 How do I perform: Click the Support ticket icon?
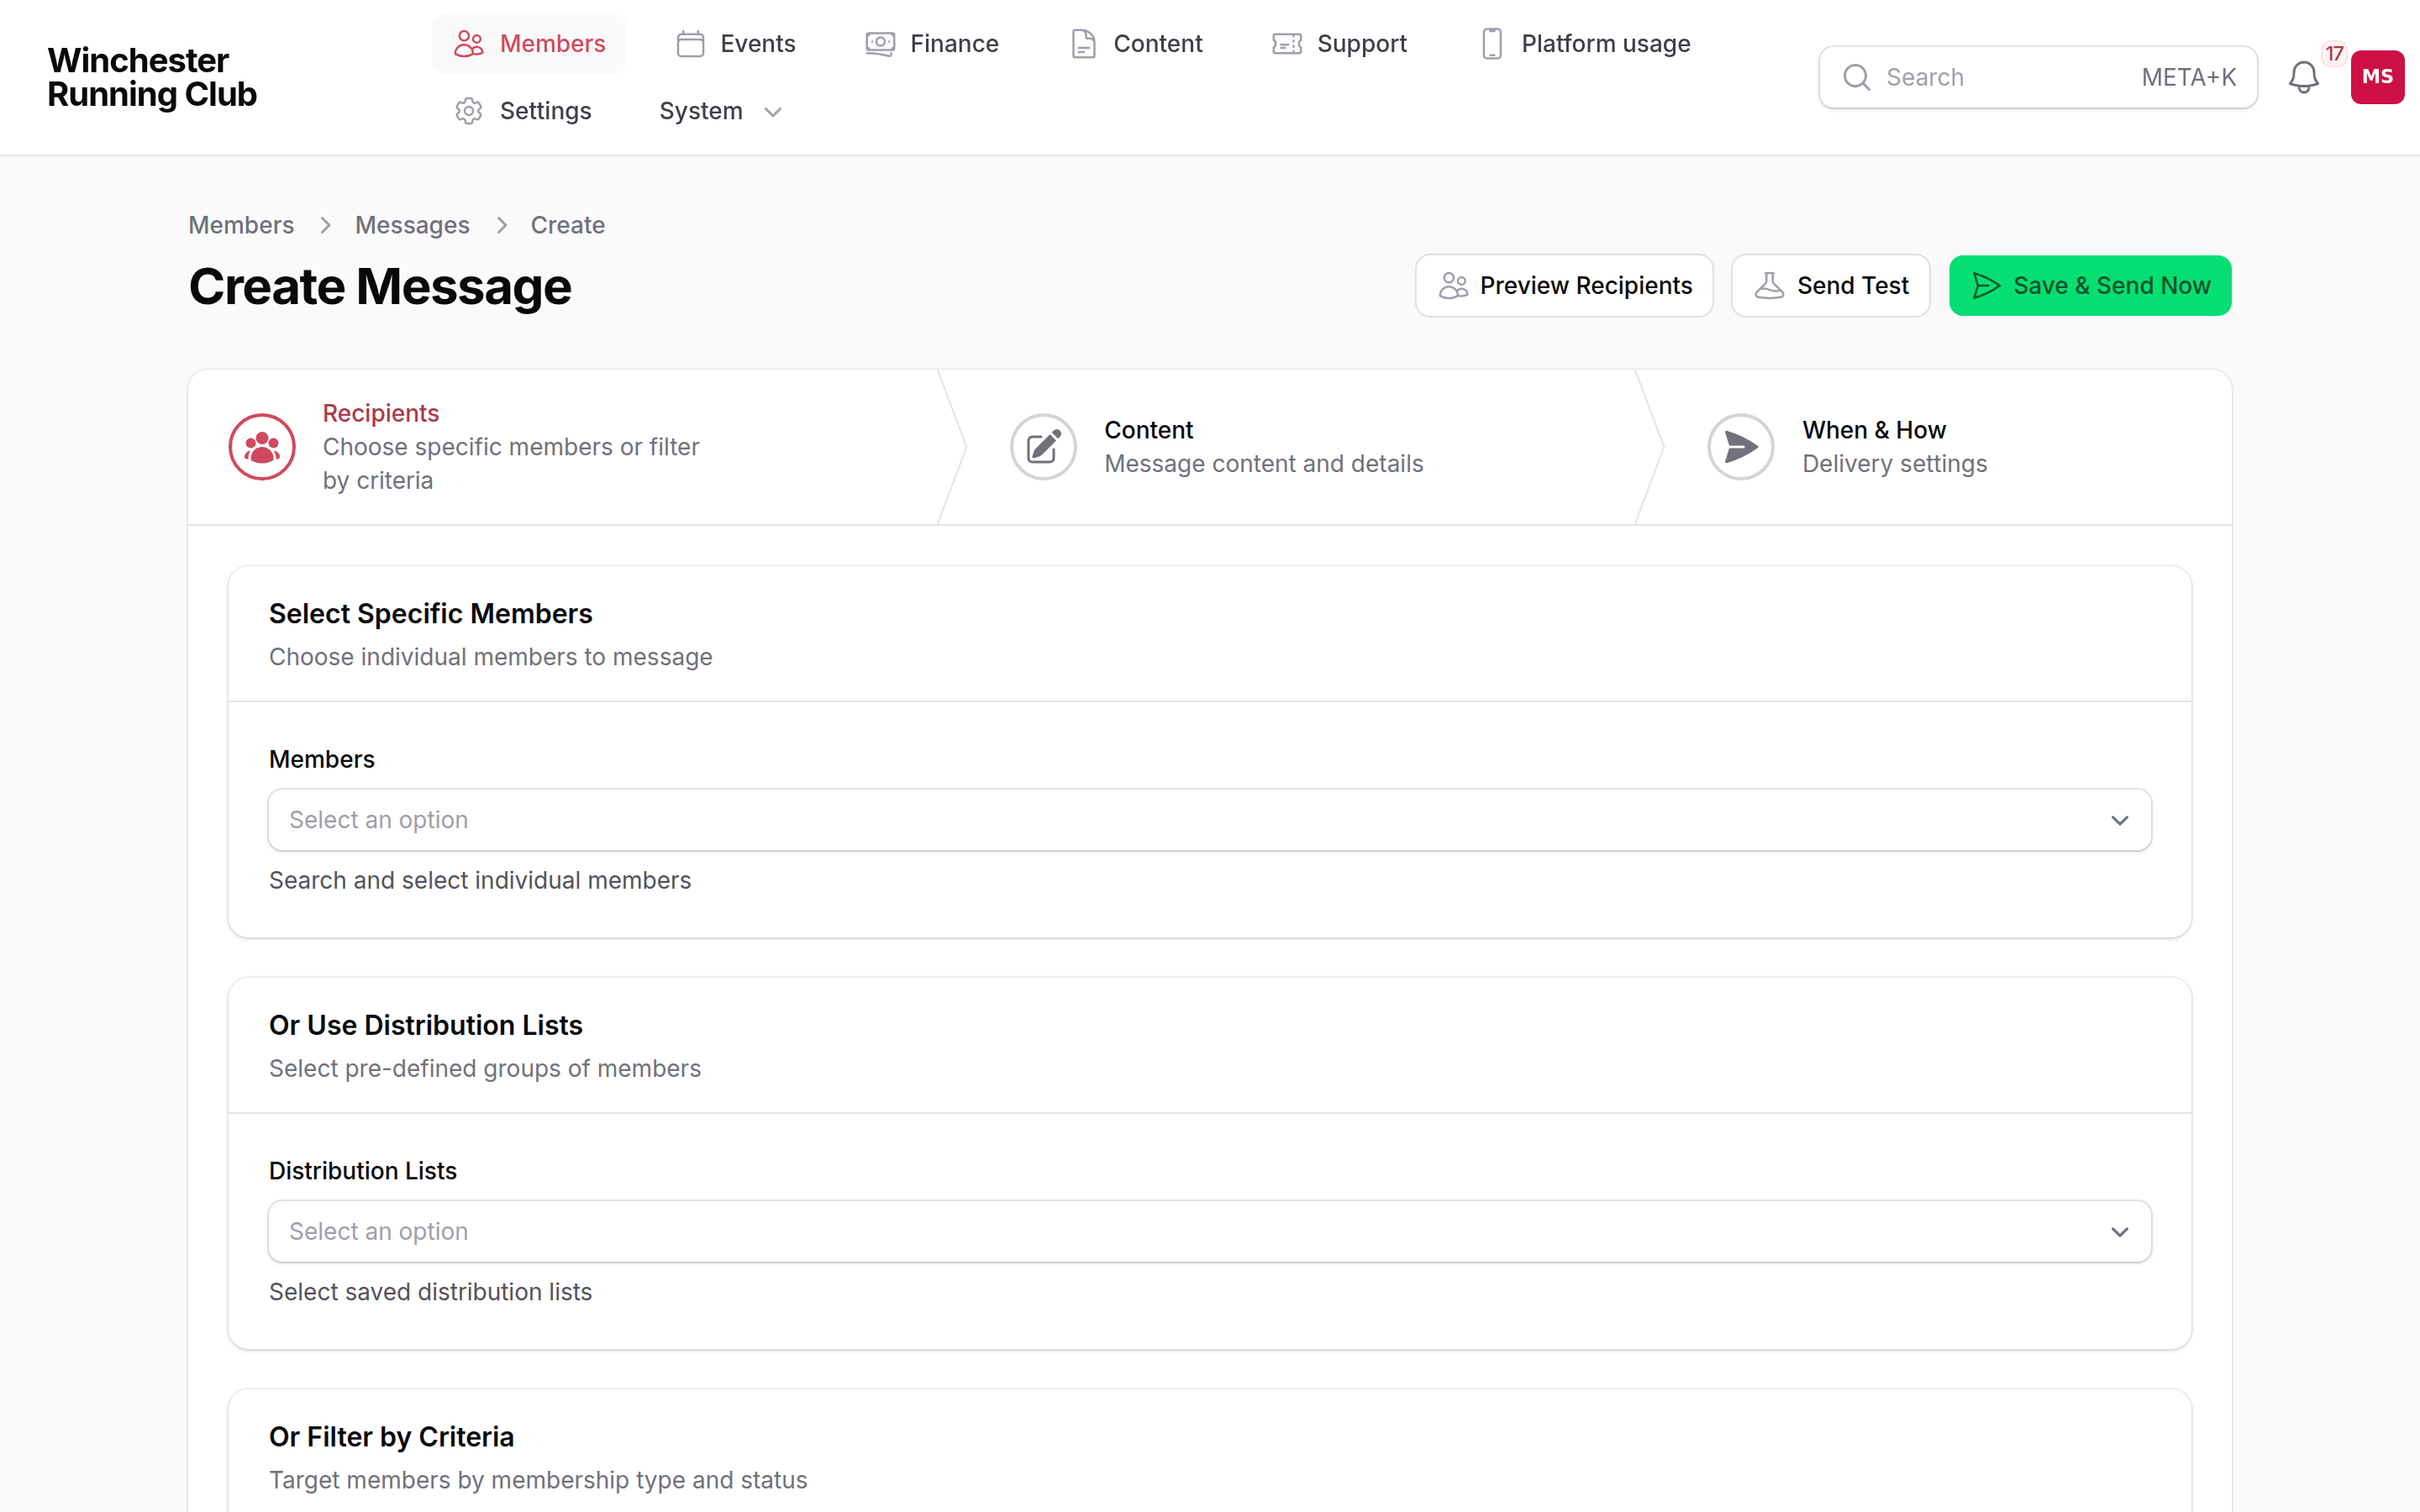coord(1287,44)
